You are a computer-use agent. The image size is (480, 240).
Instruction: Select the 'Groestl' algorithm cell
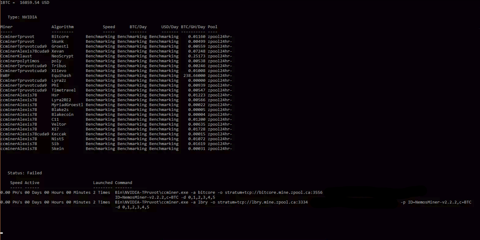[x=60, y=46]
